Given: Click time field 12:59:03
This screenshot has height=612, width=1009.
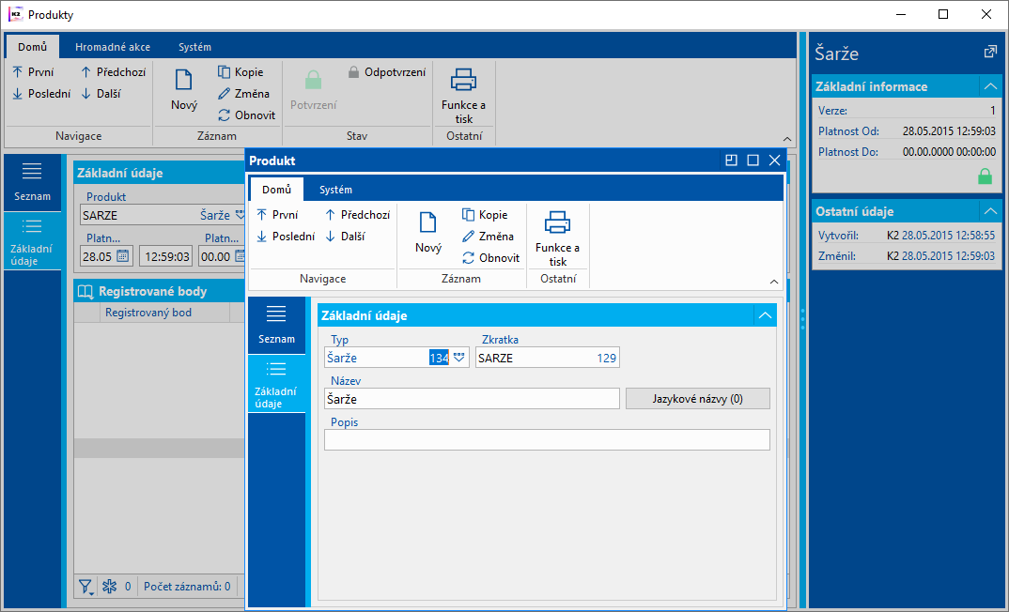Looking at the screenshot, I should coord(166,256).
